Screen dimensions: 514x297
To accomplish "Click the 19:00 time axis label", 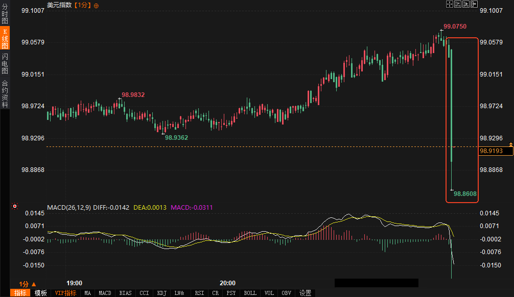I will [75, 283].
